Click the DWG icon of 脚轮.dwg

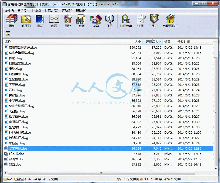[6, 58]
